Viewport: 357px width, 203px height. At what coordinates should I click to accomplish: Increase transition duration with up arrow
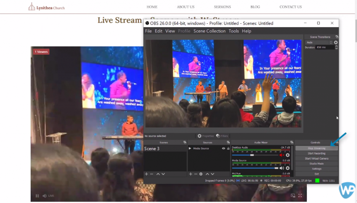336,46
